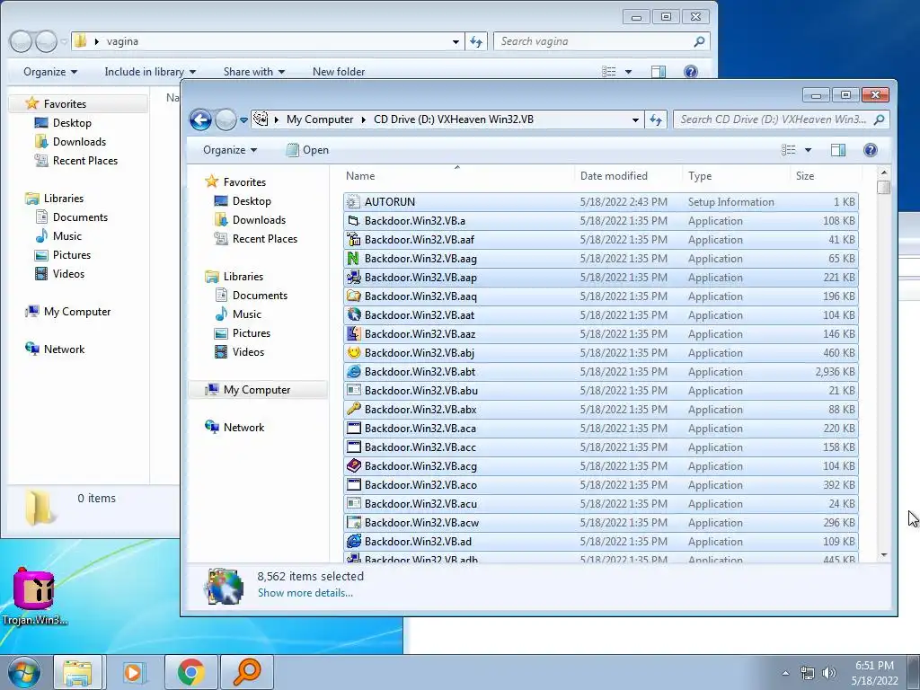Viewport: 920px width, 690px height.
Task: Click the file list scrollbar down arrow
Action: 884,555
